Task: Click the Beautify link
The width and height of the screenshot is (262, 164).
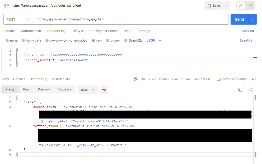Action: 246,40
